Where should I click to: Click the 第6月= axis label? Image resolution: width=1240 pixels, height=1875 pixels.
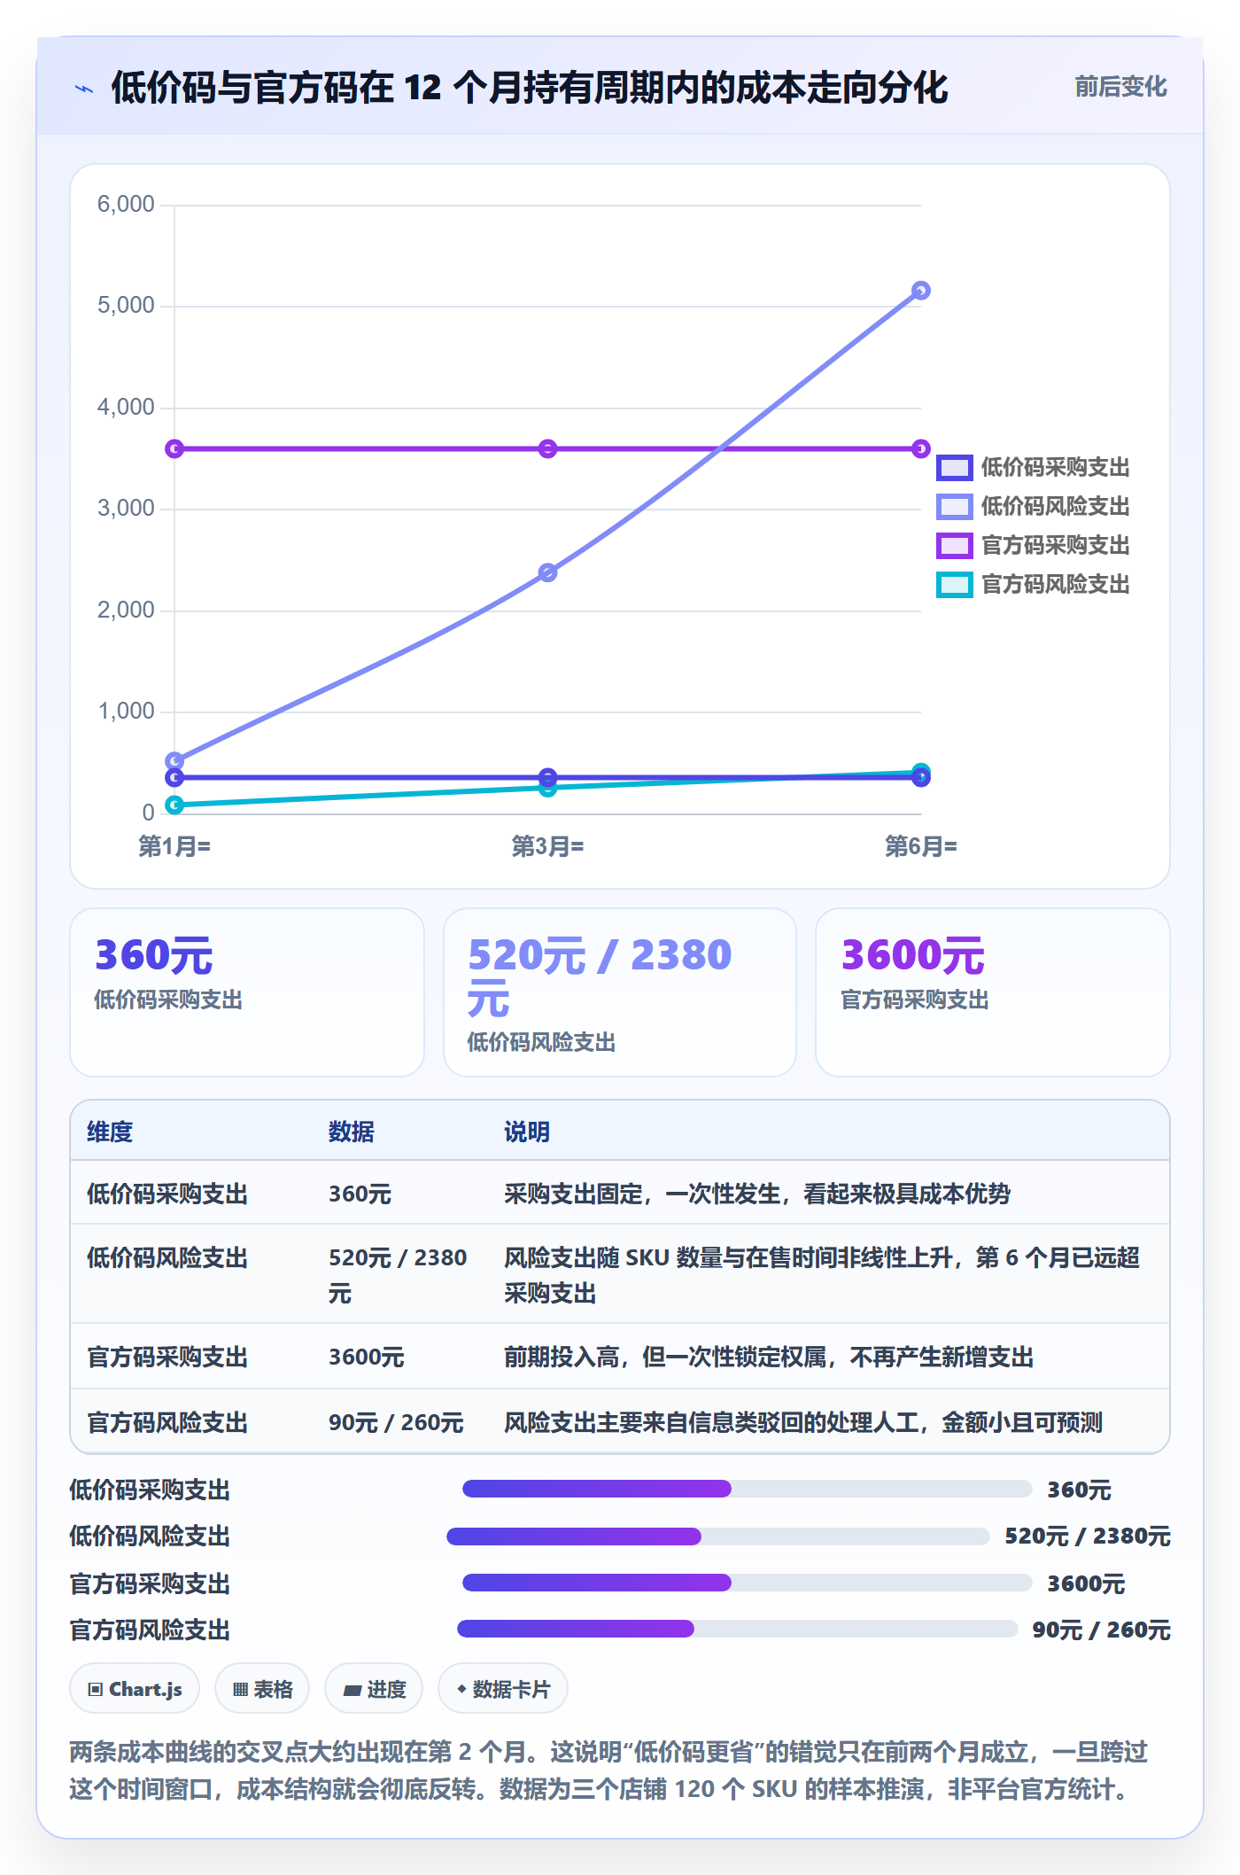click(920, 846)
